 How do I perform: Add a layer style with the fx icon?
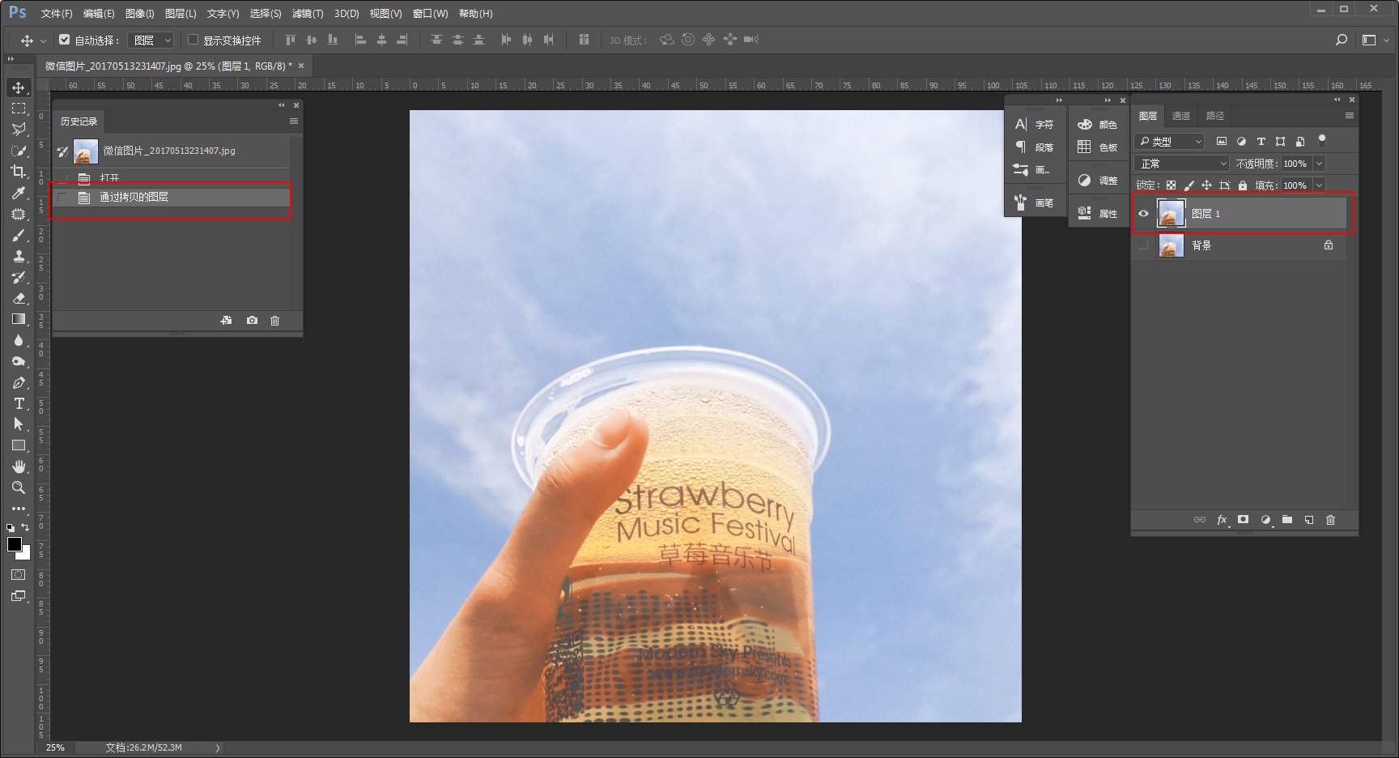tap(1222, 520)
